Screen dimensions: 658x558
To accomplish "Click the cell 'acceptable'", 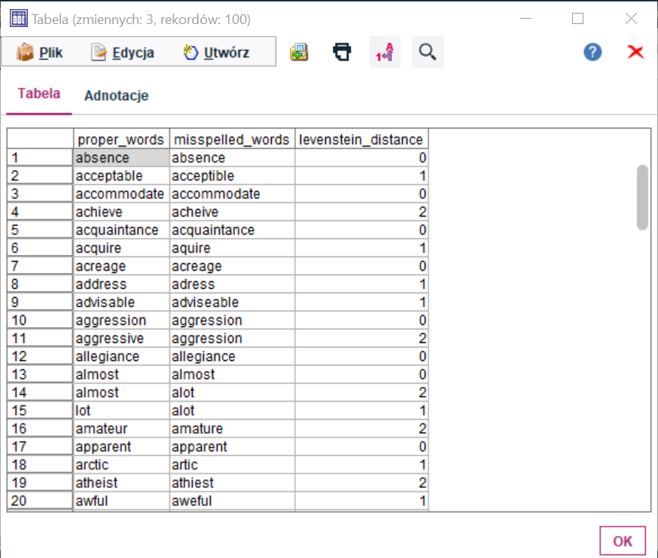I will click(x=121, y=176).
